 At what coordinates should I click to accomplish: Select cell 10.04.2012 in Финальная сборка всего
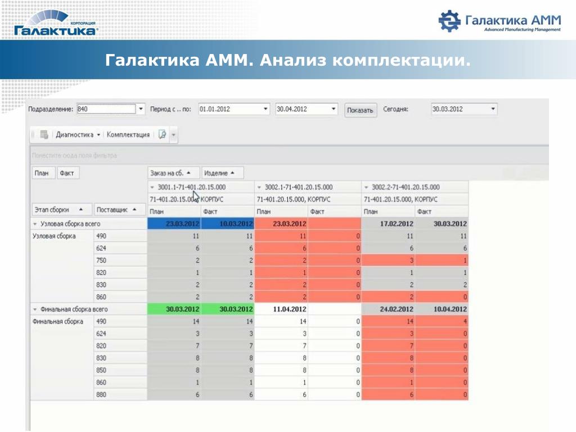pos(442,309)
